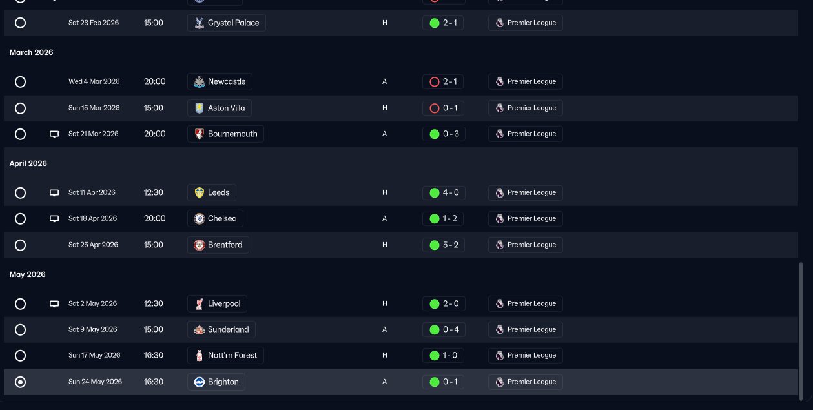Open the Sunderland team button
The image size is (813, 410).
click(x=221, y=329)
